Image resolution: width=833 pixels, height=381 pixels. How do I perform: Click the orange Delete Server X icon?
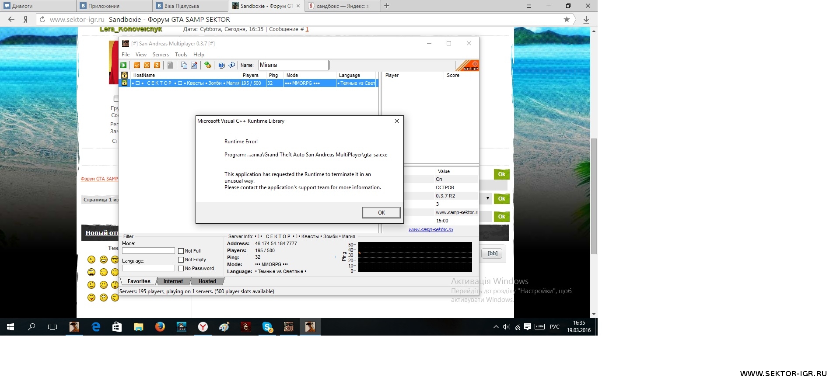pyautogui.click(x=147, y=65)
